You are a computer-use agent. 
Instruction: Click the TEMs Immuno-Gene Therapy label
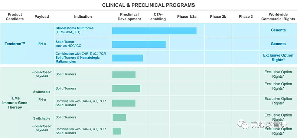15,103
